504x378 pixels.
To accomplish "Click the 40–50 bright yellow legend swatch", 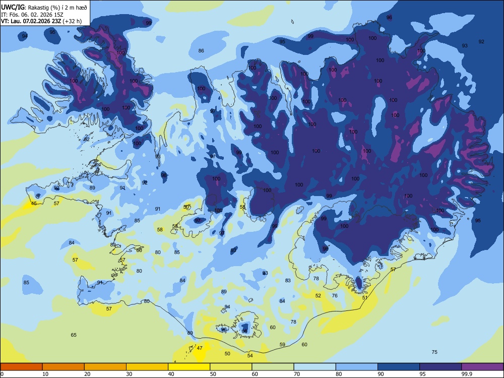I will (189, 367).
